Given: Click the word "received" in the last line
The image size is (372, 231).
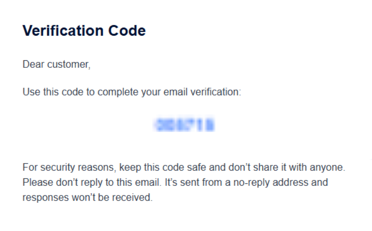Looking at the screenshot, I should [x=135, y=198].
